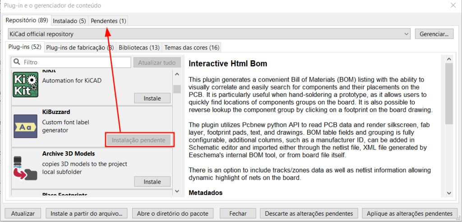Click the Fechar button

(x=238, y=213)
